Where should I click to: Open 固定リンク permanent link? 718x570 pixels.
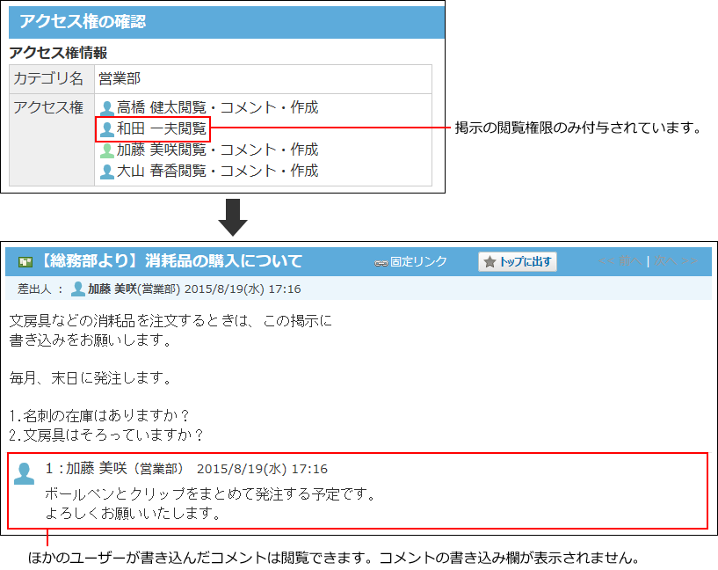pyautogui.click(x=418, y=261)
